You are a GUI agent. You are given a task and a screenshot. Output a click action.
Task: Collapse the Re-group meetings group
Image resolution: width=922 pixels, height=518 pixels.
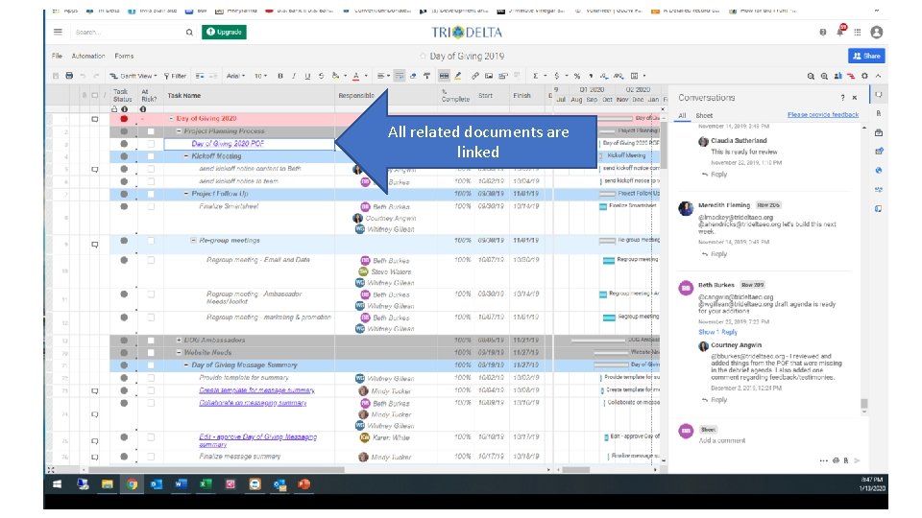click(x=193, y=240)
